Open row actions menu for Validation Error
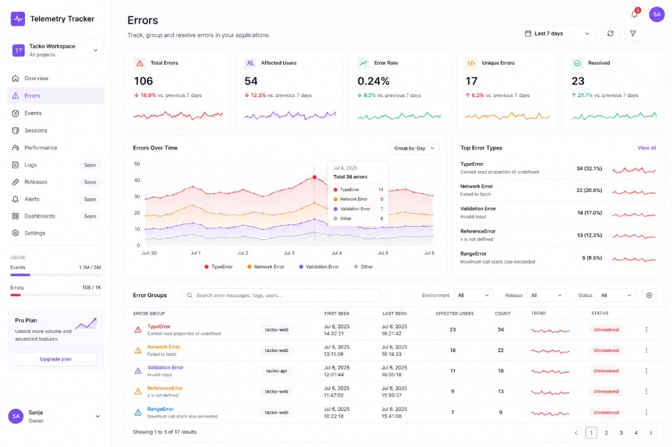672x447 pixels. coord(646,371)
